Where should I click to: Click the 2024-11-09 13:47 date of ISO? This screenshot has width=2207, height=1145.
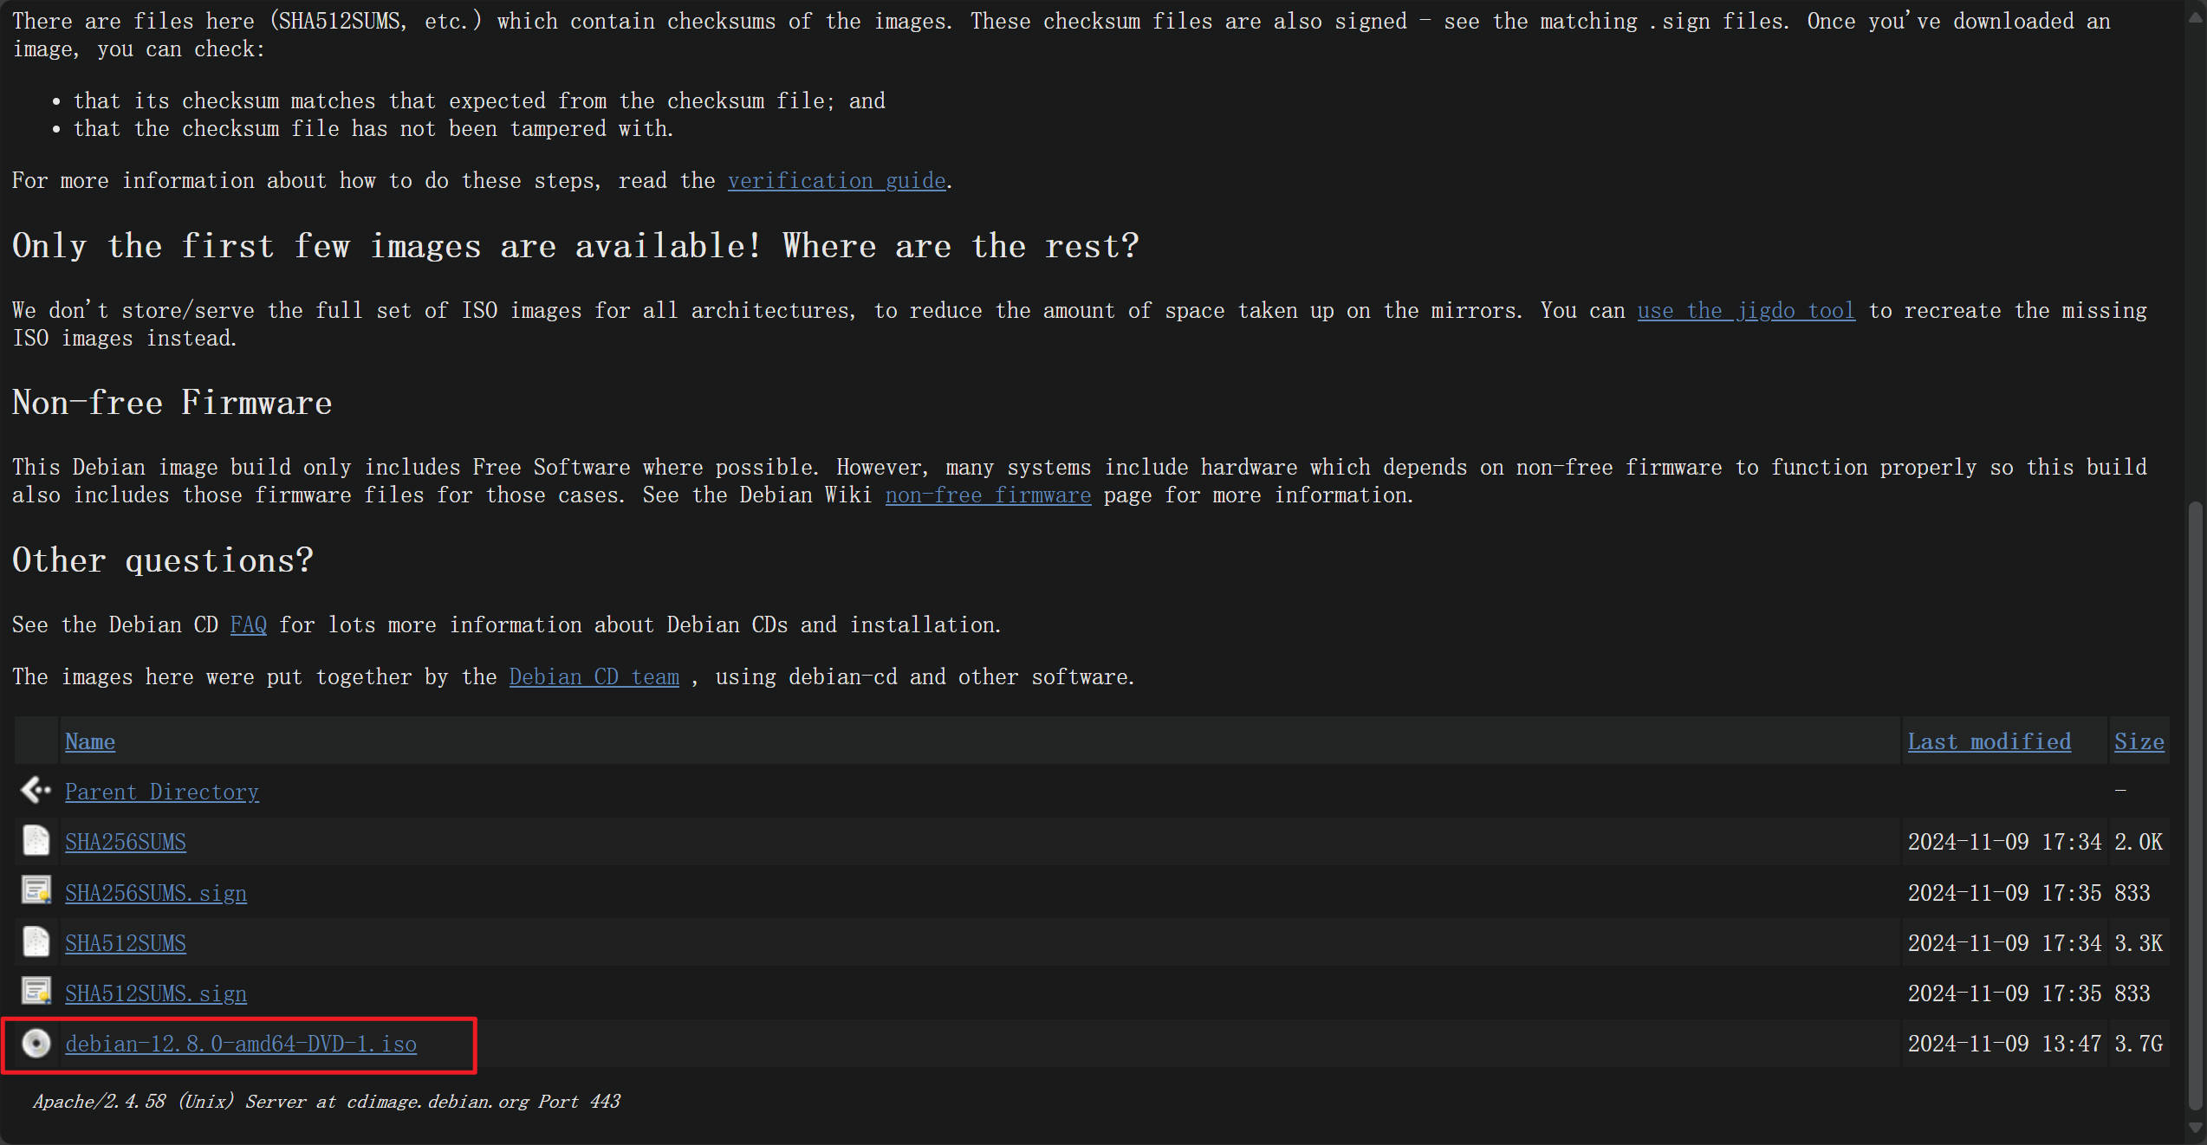[2004, 1044]
